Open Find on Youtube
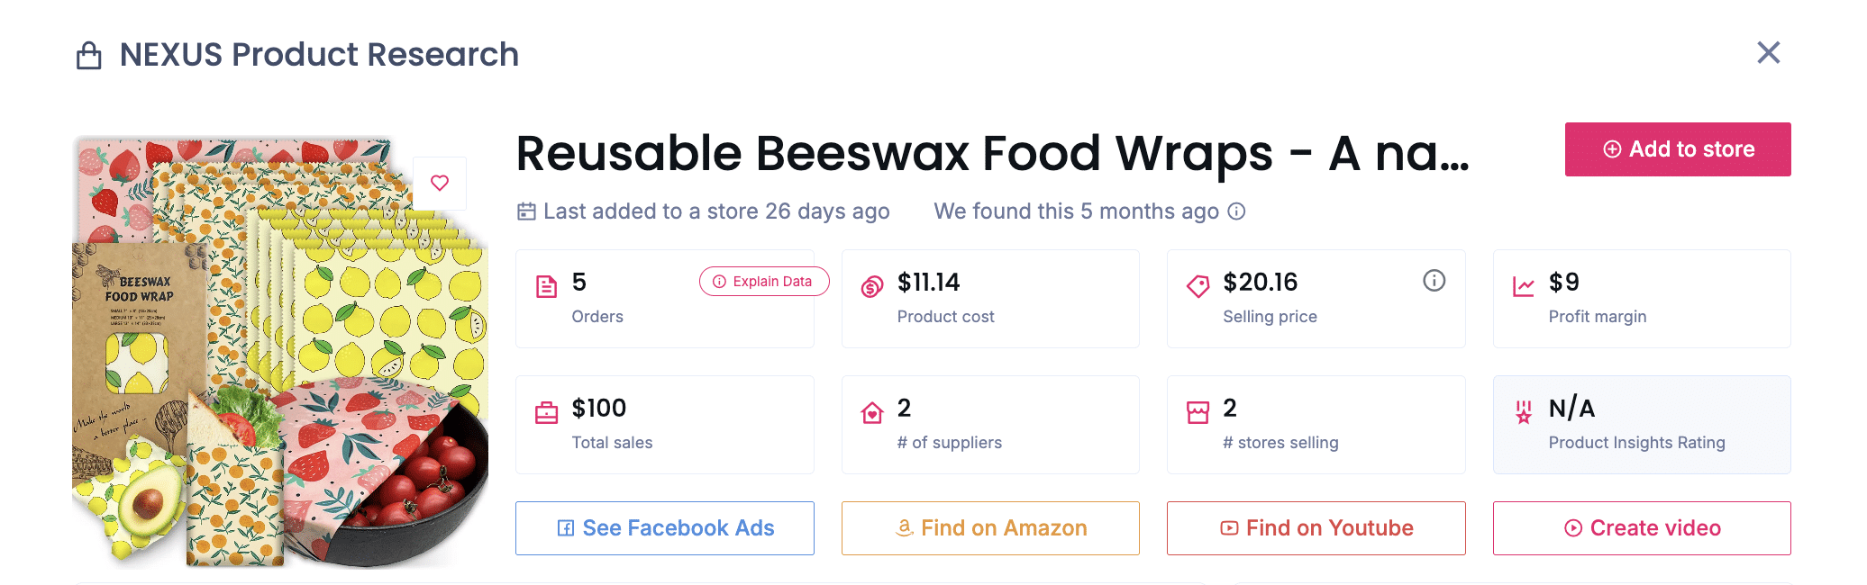This screenshot has height=585, width=1867. point(1316,528)
